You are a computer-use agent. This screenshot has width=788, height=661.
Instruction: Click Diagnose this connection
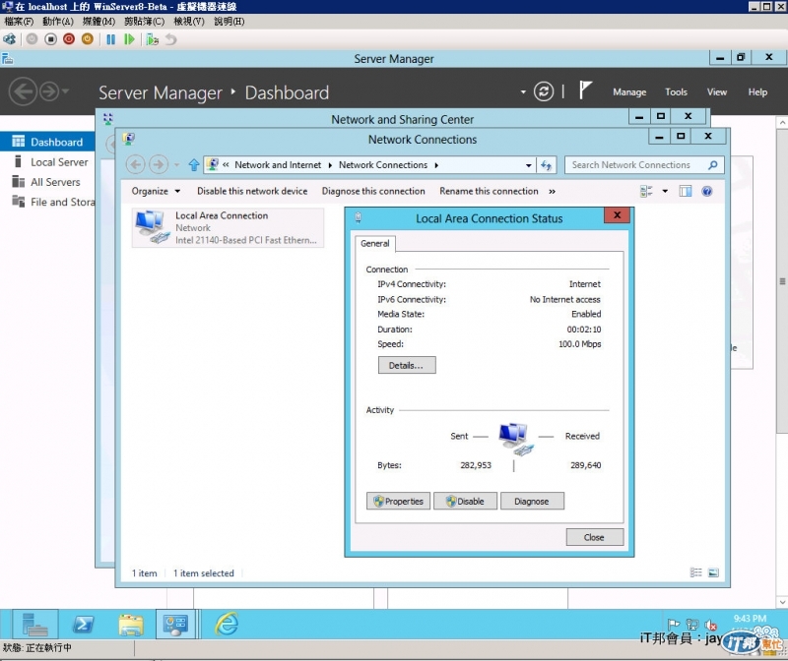pyautogui.click(x=373, y=191)
